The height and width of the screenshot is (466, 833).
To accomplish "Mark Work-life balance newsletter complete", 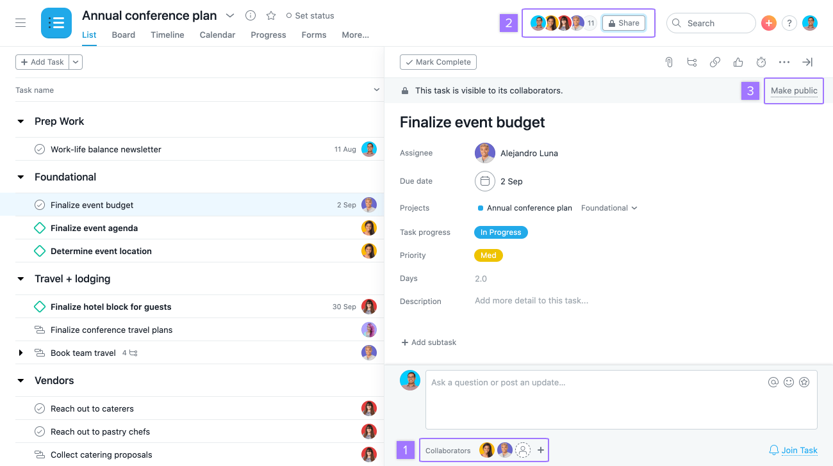I will point(39,149).
